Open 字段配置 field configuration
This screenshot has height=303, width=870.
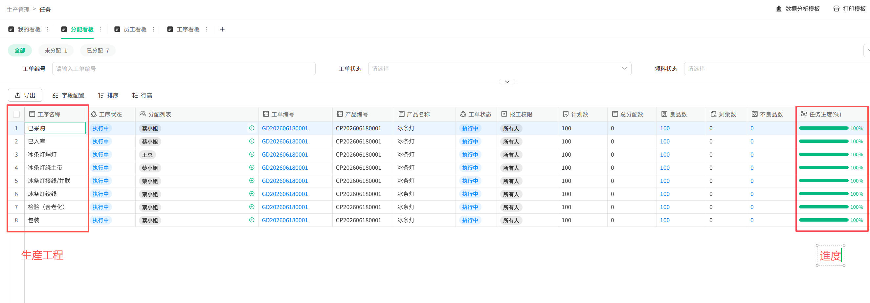pos(69,96)
